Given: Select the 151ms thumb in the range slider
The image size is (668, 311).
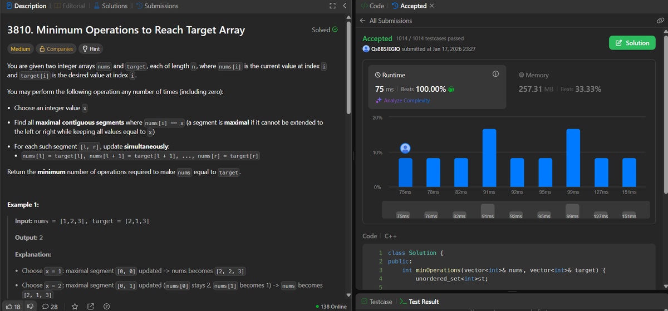Looking at the screenshot, I should [x=629, y=215].
